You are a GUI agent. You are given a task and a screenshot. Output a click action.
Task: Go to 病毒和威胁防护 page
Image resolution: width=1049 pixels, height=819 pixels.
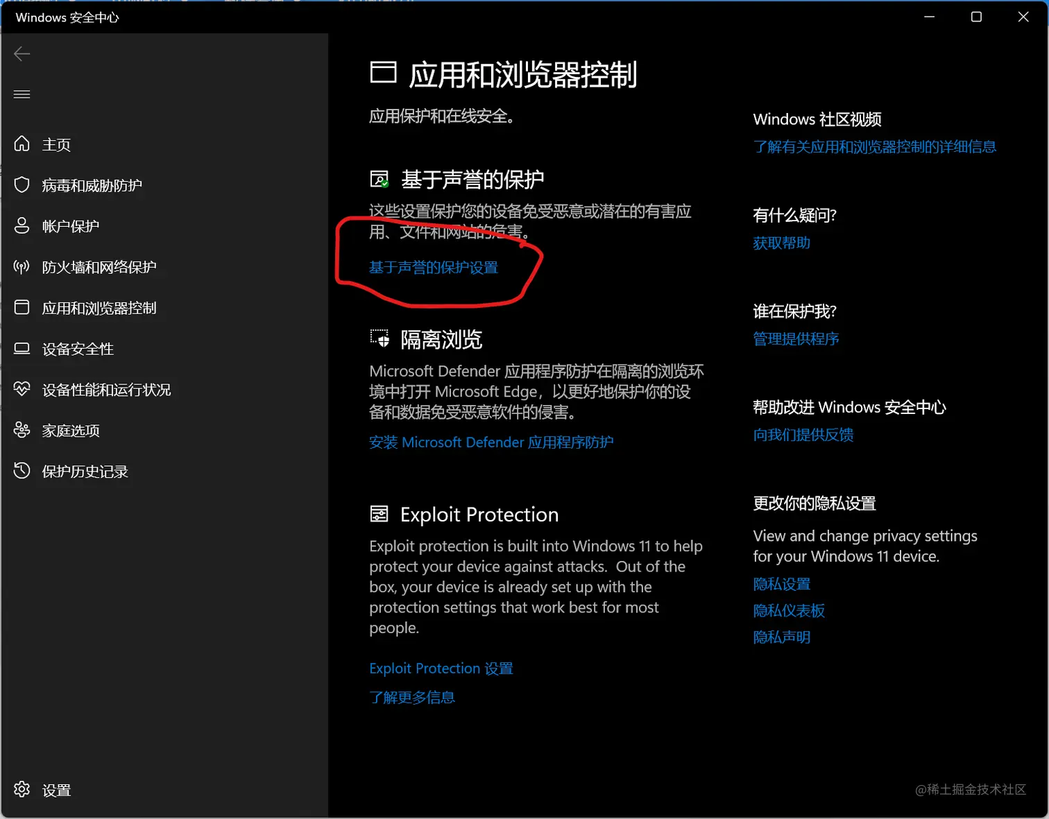pos(92,185)
